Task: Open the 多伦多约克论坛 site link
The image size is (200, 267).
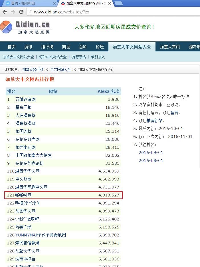Action: pyautogui.click(x=30, y=163)
